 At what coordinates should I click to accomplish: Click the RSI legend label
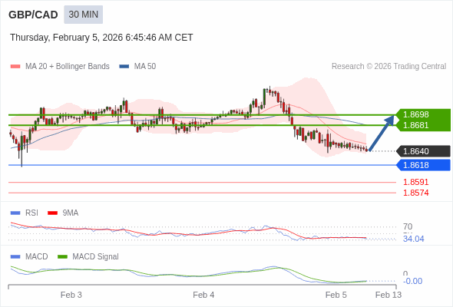pyautogui.click(x=31, y=213)
